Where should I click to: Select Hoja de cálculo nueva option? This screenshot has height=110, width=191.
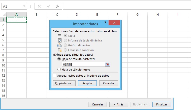(59, 70)
